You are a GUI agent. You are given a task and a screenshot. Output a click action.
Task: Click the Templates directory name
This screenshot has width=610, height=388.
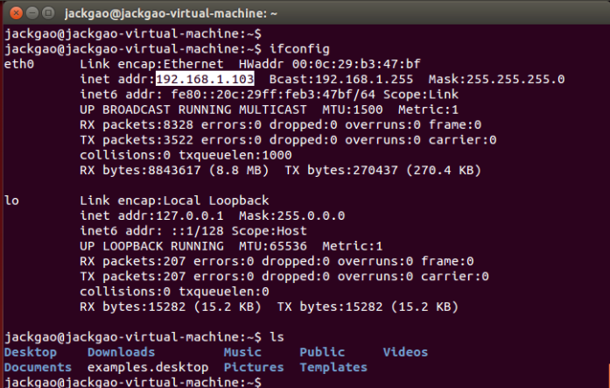click(x=333, y=367)
